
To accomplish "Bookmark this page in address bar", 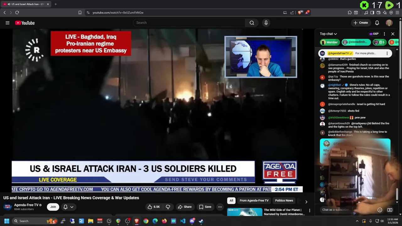I will click(x=80, y=13).
